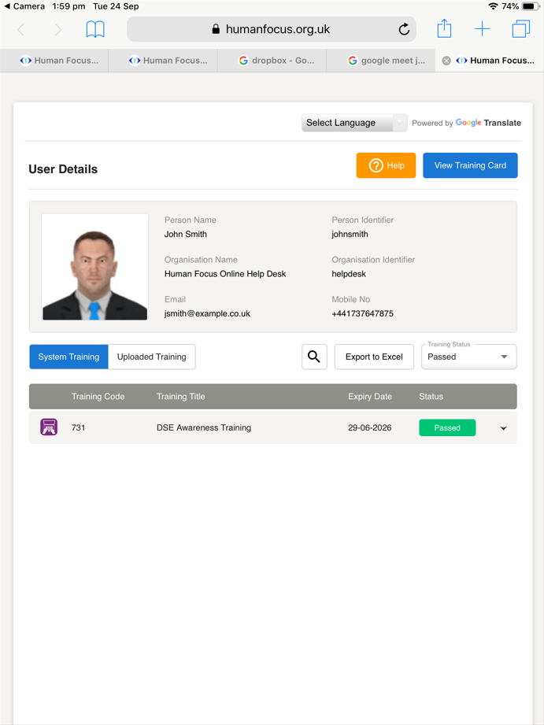Go back with the Safari back arrow
This screenshot has height=725, width=544.
[x=21, y=29]
